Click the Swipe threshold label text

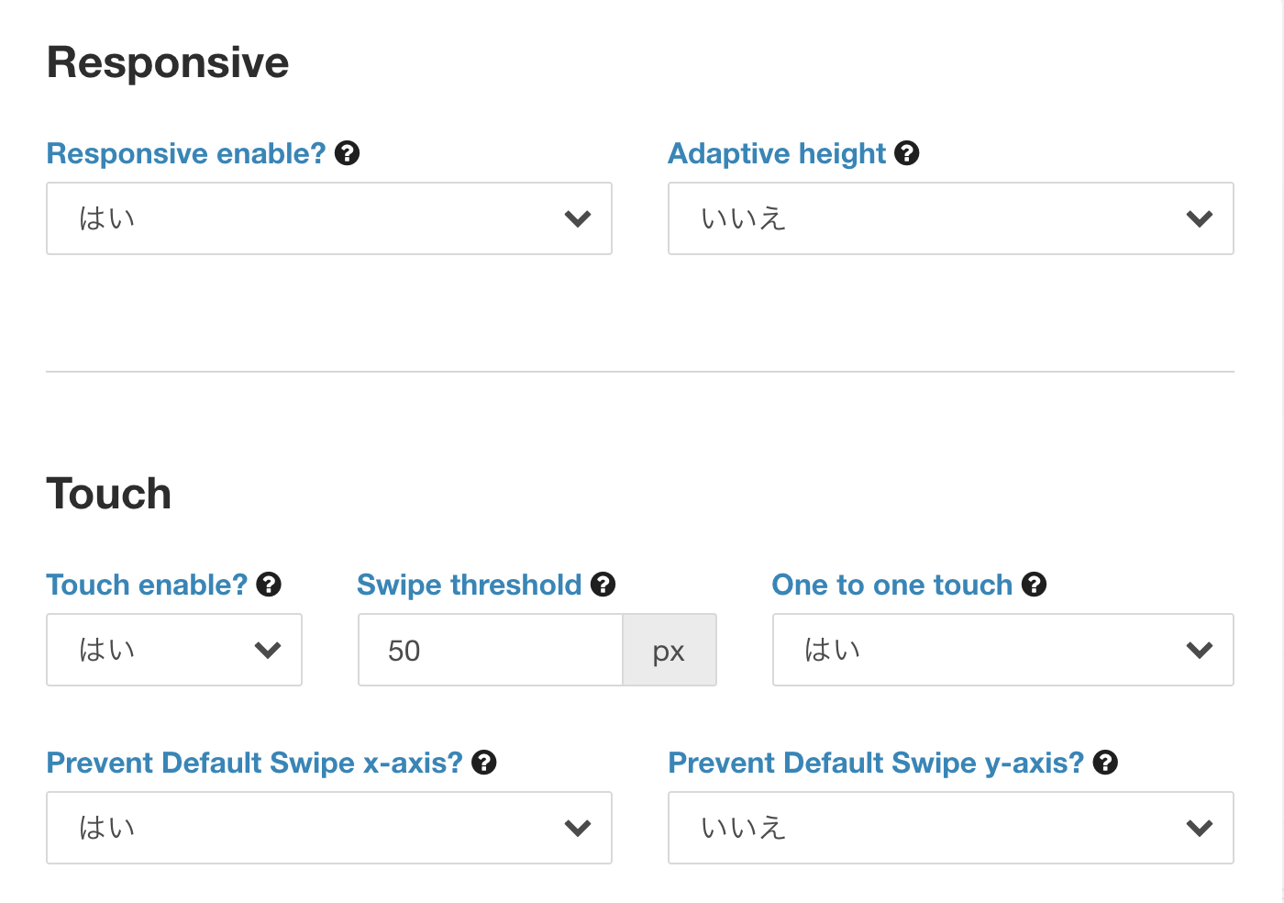click(470, 585)
